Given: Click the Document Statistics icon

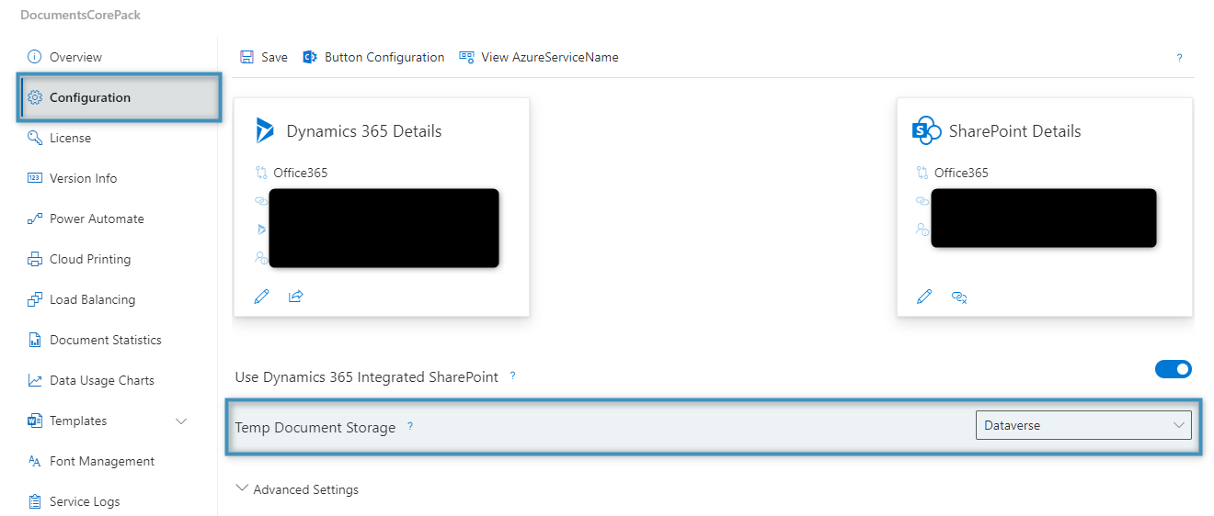Looking at the screenshot, I should 35,340.
